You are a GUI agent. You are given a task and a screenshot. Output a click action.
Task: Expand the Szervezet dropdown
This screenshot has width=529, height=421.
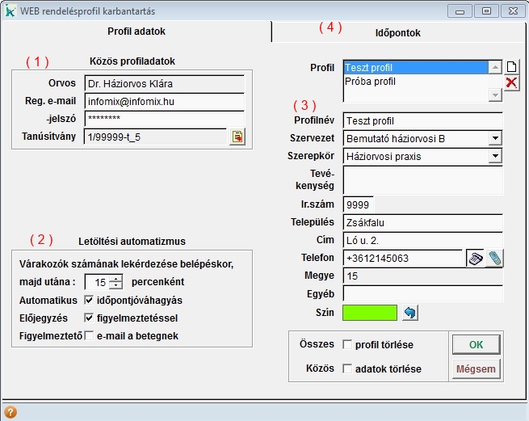(x=495, y=138)
